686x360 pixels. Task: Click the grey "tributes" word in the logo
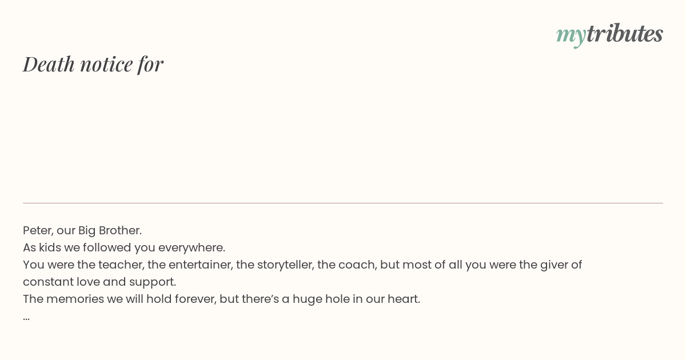[624, 33]
